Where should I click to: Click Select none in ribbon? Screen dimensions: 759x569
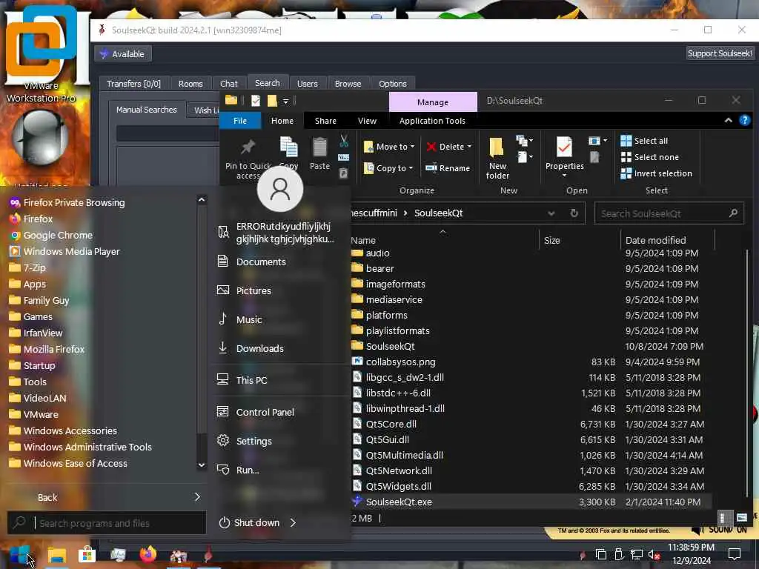pos(649,157)
